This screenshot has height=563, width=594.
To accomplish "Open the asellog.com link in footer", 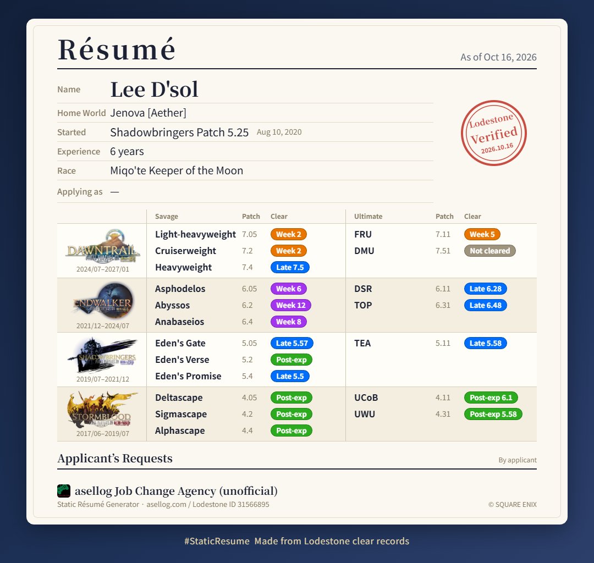I will coord(166,505).
